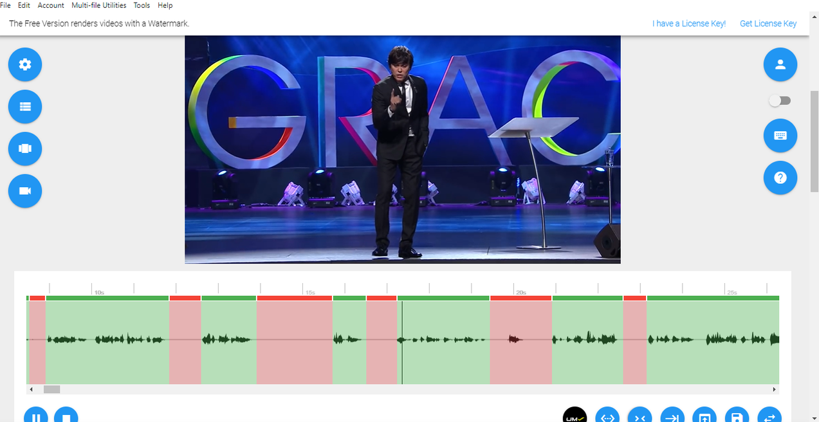Open the Edit menu

24,5
